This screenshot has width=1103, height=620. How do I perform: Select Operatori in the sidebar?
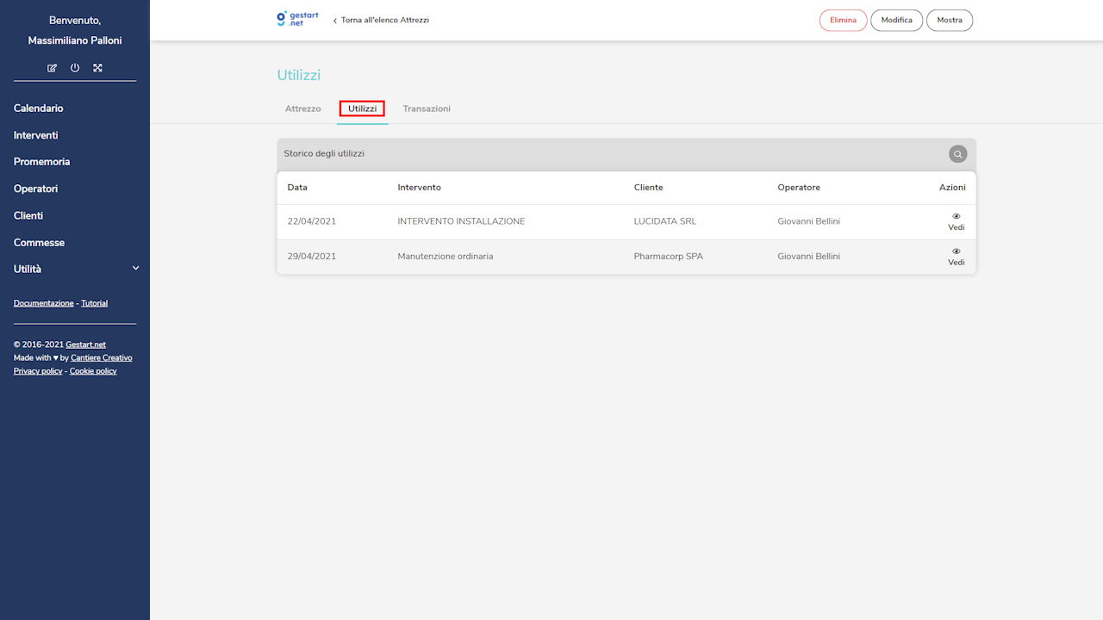pyautogui.click(x=36, y=189)
